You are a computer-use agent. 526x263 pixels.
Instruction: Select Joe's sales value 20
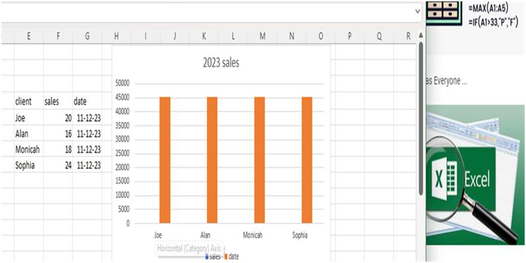click(58, 118)
